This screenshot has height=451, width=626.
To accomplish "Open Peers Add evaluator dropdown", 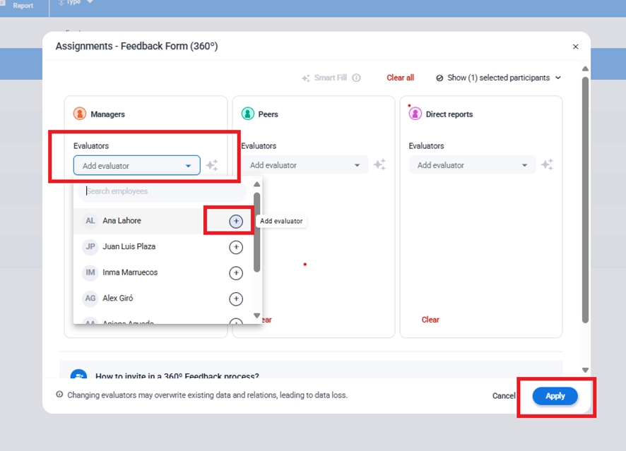I will (x=305, y=165).
